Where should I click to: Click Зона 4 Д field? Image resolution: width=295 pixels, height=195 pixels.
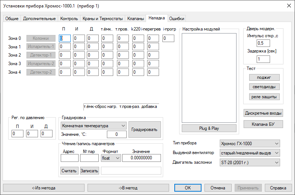click(x=93, y=72)
